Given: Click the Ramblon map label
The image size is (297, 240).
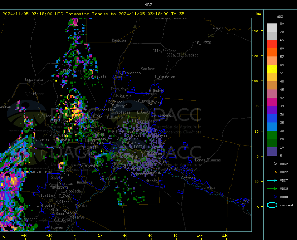Looking at the screenshot, I should [x=119, y=40].
